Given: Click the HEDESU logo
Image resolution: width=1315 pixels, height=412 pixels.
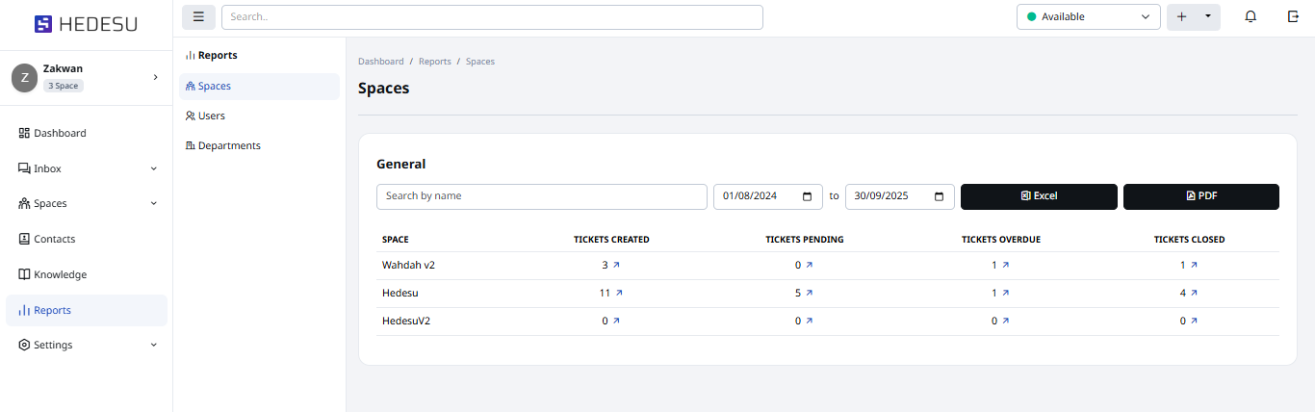Looking at the screenshot, I should pos(86,24).
